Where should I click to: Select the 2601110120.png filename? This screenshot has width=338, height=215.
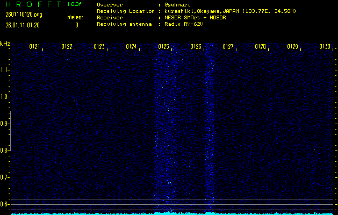(x=24, y=15)
